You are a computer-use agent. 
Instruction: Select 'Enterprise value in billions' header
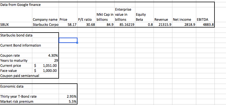[125, 14]
